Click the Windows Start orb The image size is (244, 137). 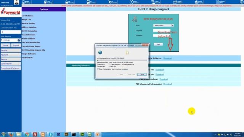tap(3, 134)
